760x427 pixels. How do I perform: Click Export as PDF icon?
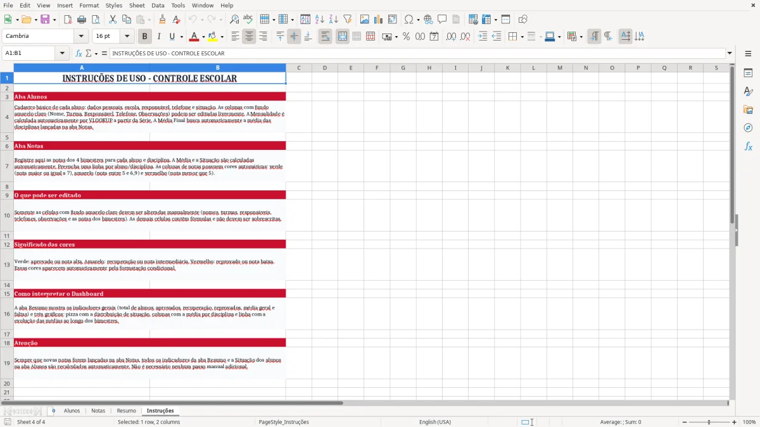click(69, 20)
